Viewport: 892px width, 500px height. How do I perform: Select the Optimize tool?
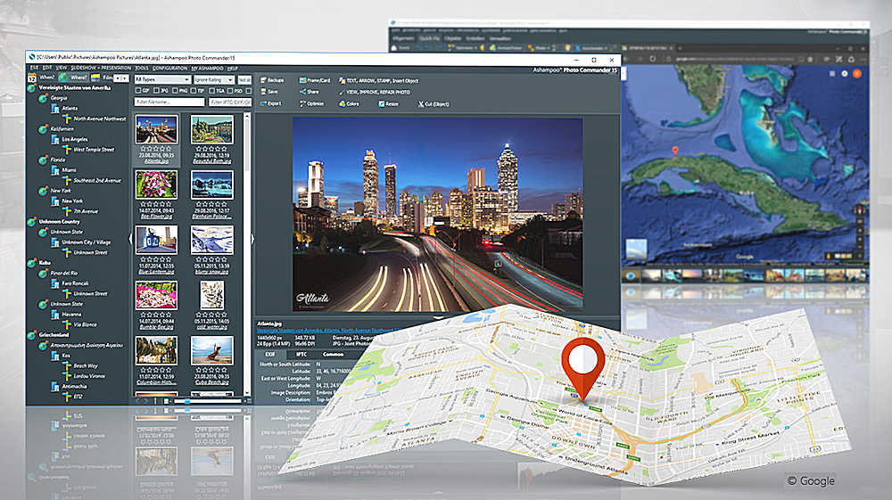pos(303,103)
